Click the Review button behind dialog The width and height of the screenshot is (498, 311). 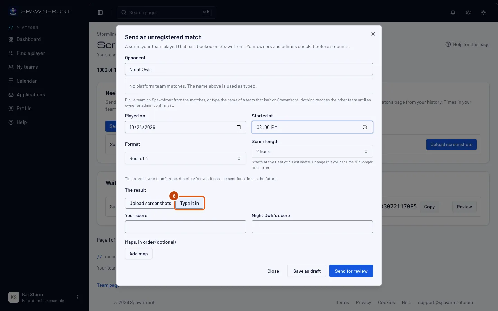click(464, 207)
